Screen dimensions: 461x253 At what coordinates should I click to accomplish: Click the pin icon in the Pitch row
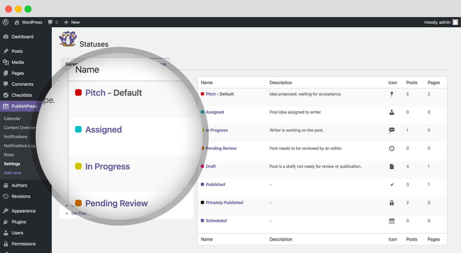pos(392,94)
